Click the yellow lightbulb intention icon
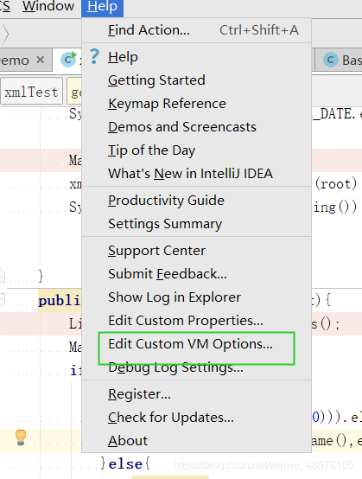This screenshot has height=479, width=362. click(21, 437)
